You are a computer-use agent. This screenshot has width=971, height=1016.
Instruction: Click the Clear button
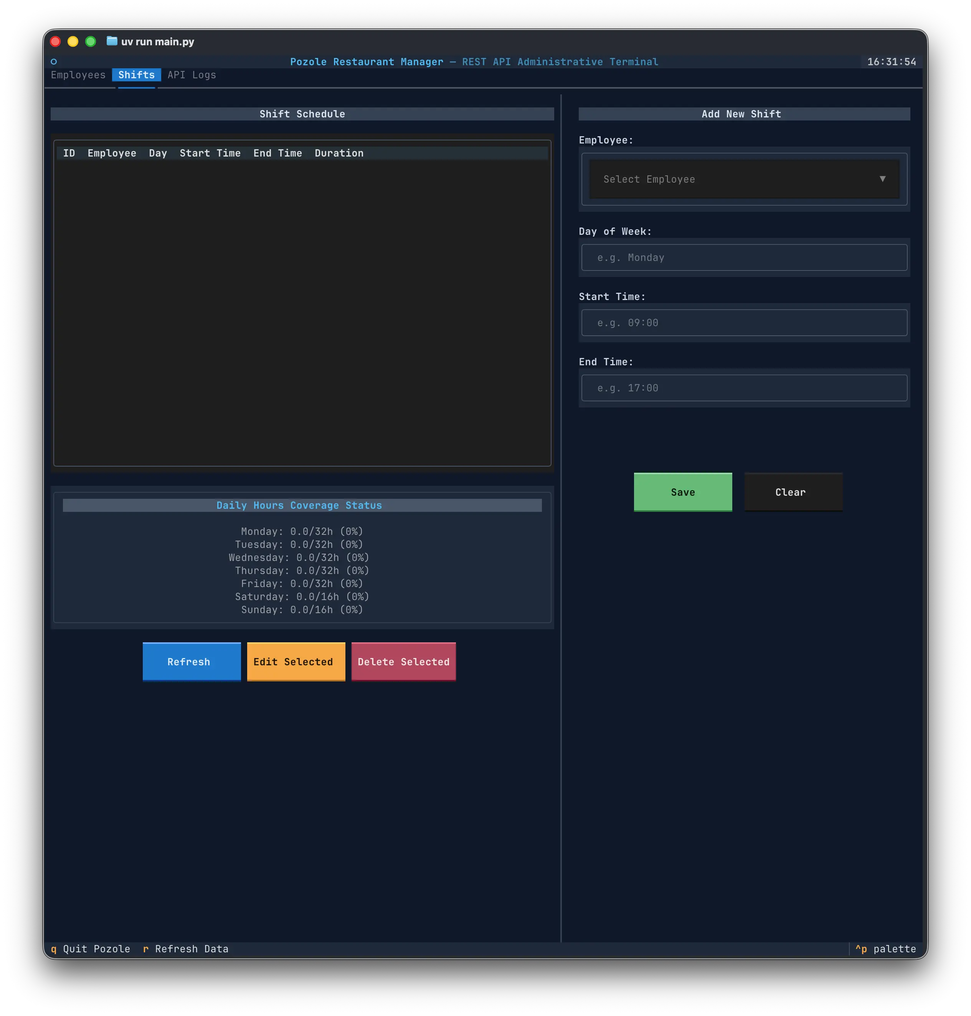coord(793,492)
